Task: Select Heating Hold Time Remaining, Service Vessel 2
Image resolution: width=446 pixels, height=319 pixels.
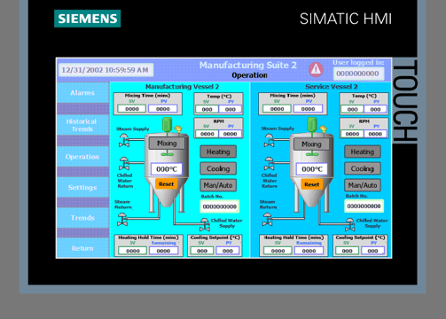Action: point(309,251)
